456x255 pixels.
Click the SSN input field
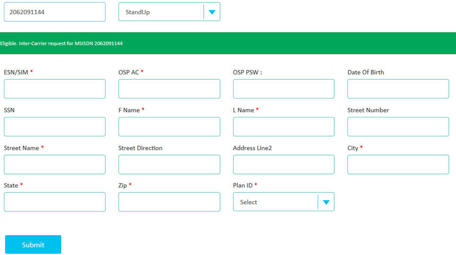(55, 127)
